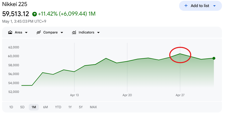This screenshot has height=115, width=225.
Task: Click the Nikkei 225 title
Action: tap(15, 4)
